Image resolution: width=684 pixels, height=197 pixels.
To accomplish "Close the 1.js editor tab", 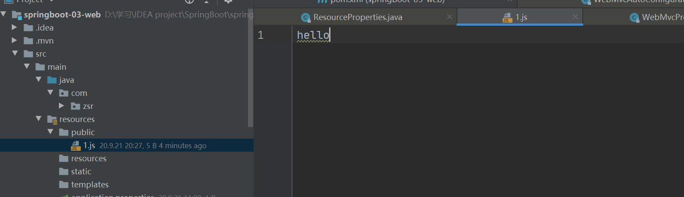I will coord(575,17).
